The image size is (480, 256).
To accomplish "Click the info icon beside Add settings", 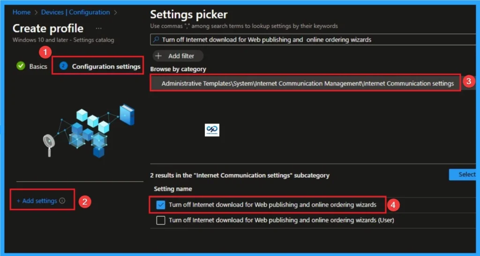I will [62, 201].
